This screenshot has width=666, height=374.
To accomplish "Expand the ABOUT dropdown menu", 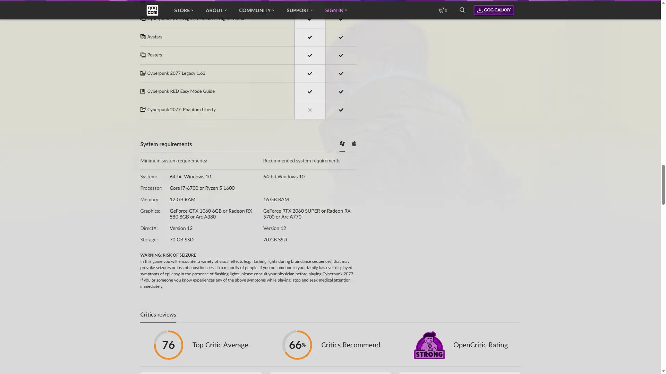I will click(x=216, y=10).
